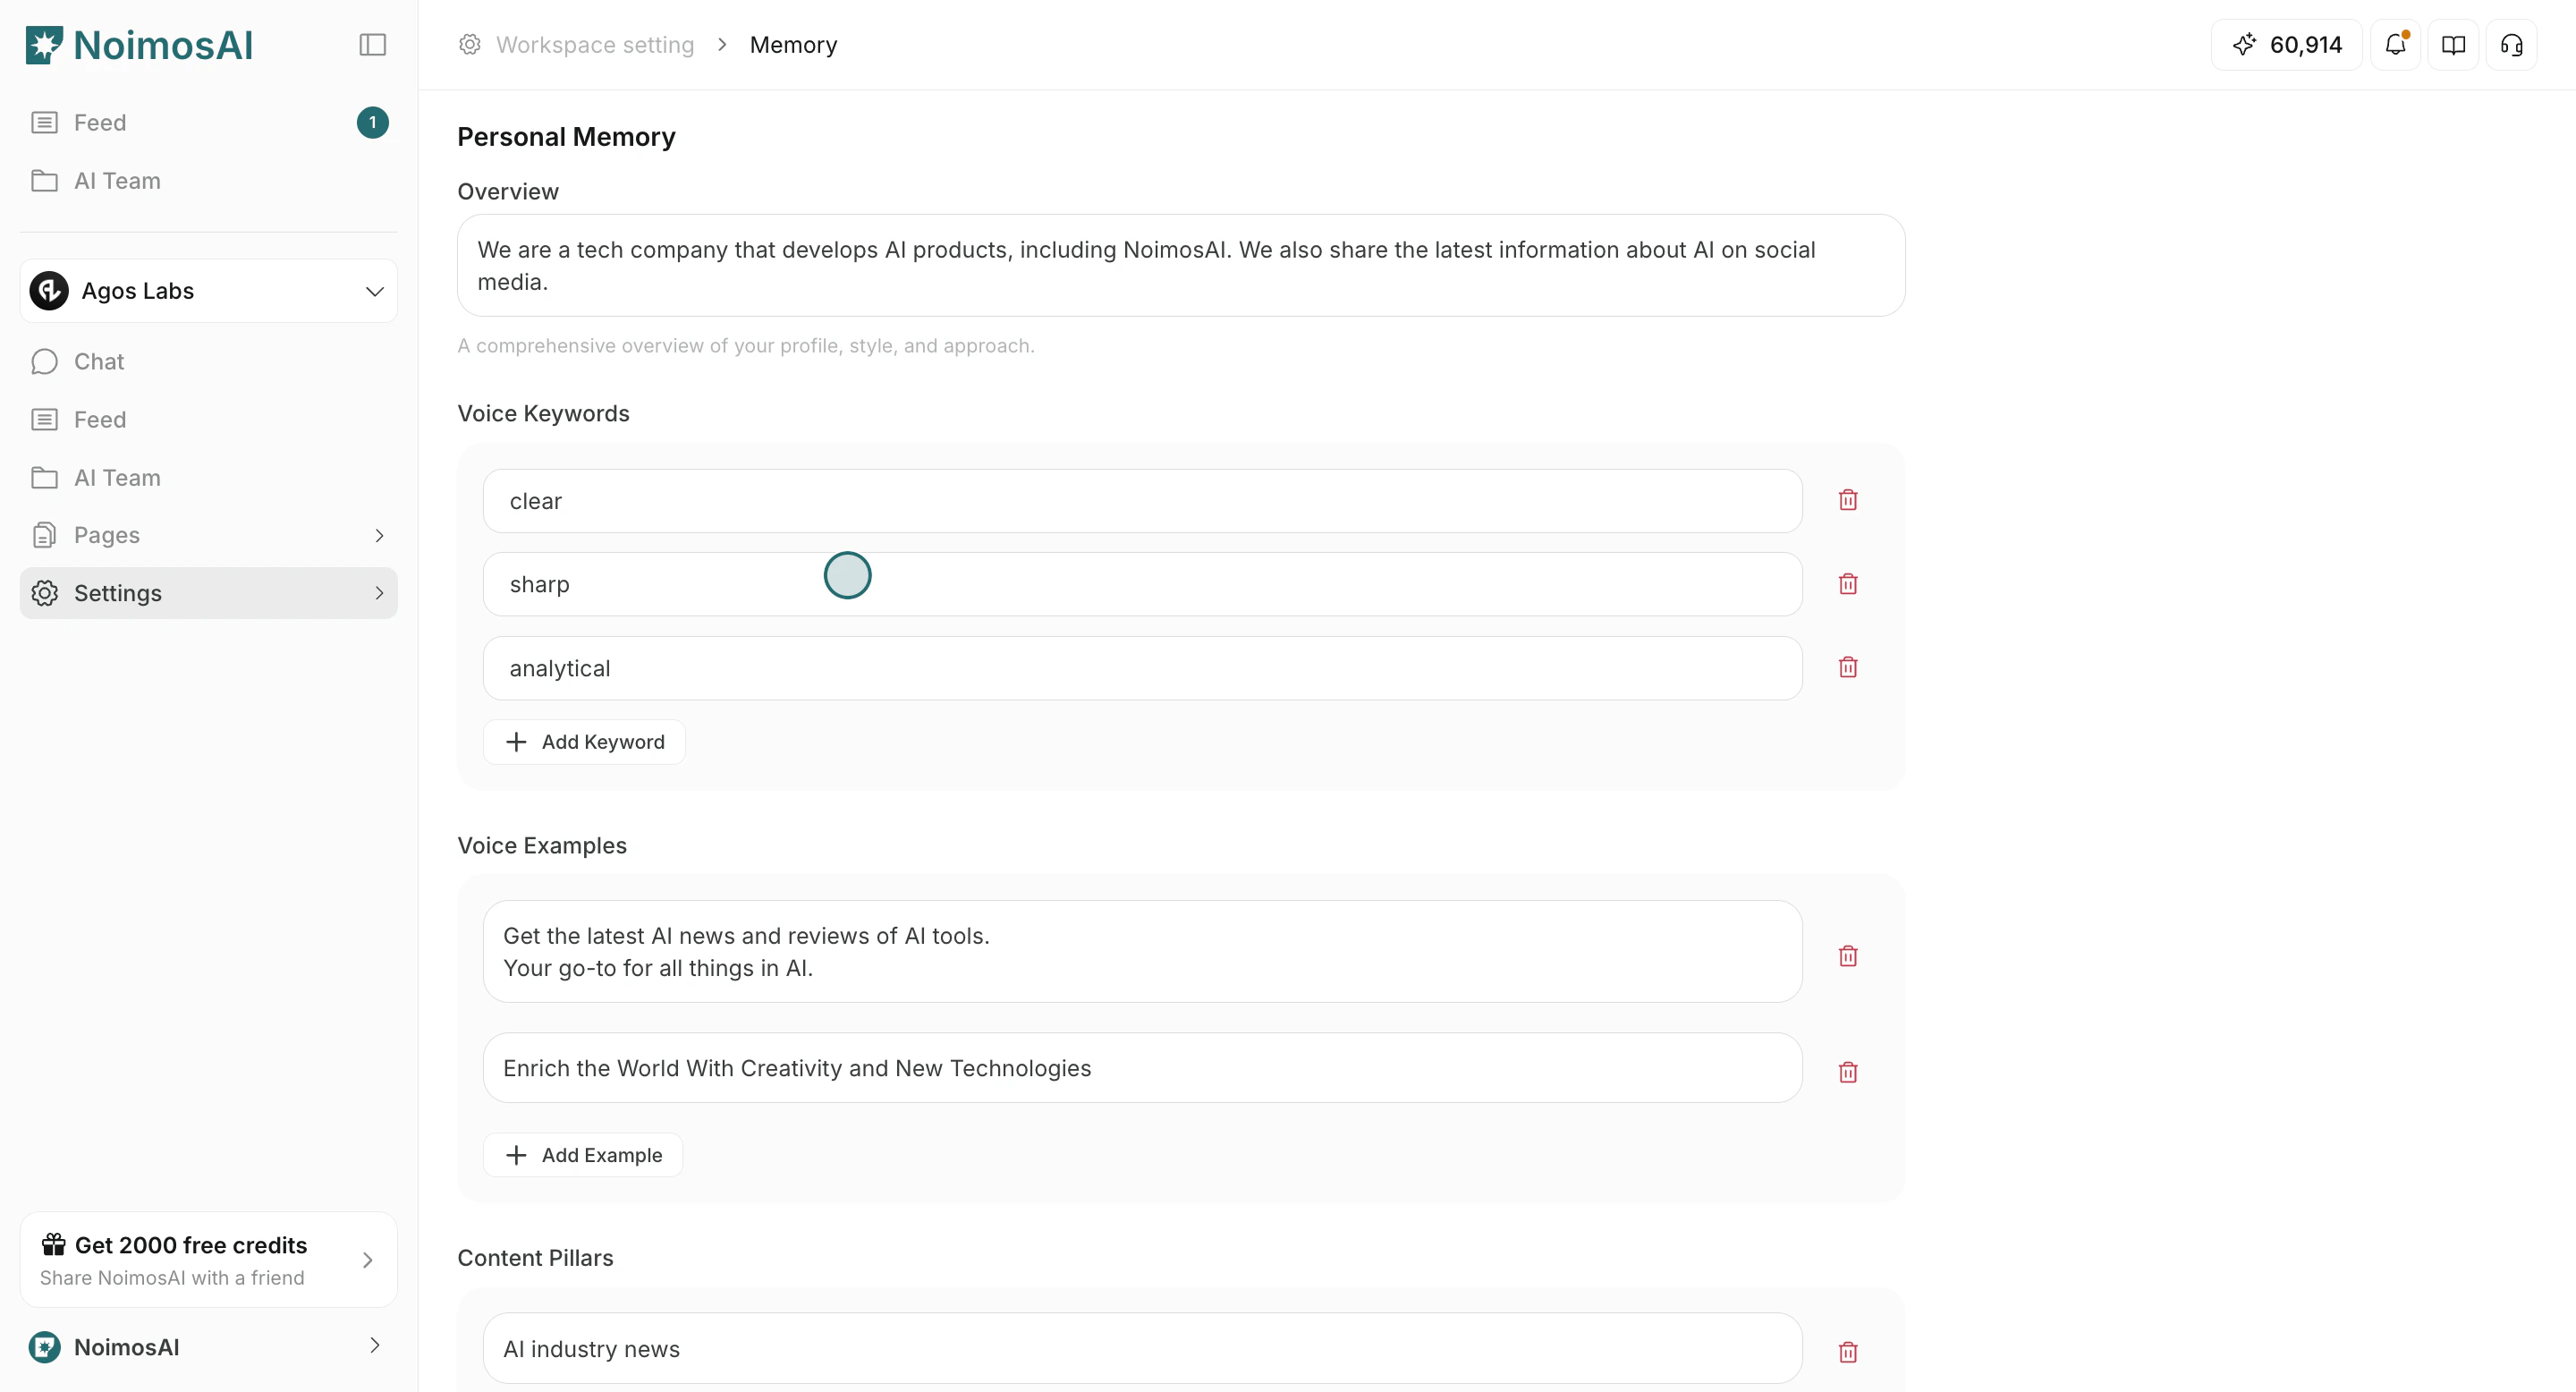Delete the 'AI industry news' content pillar

point(1847,1351)
